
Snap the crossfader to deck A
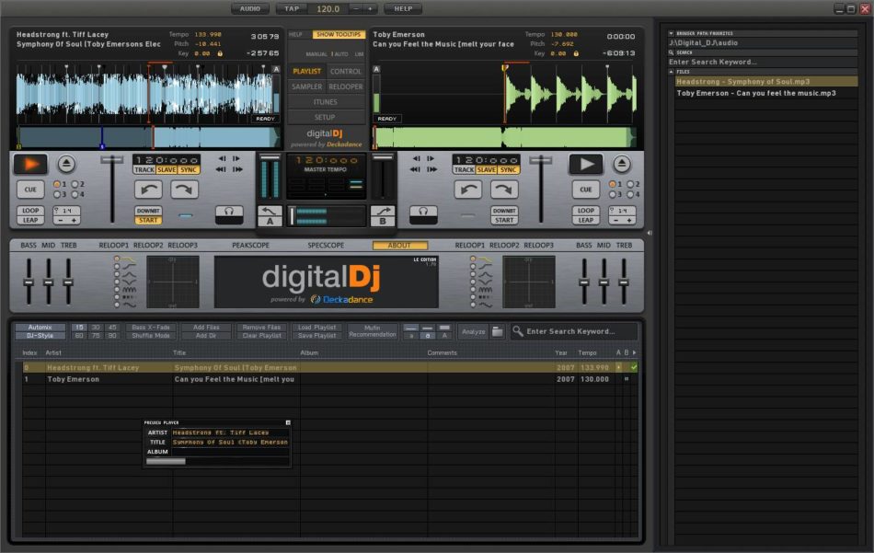click(x=270, y=215)
